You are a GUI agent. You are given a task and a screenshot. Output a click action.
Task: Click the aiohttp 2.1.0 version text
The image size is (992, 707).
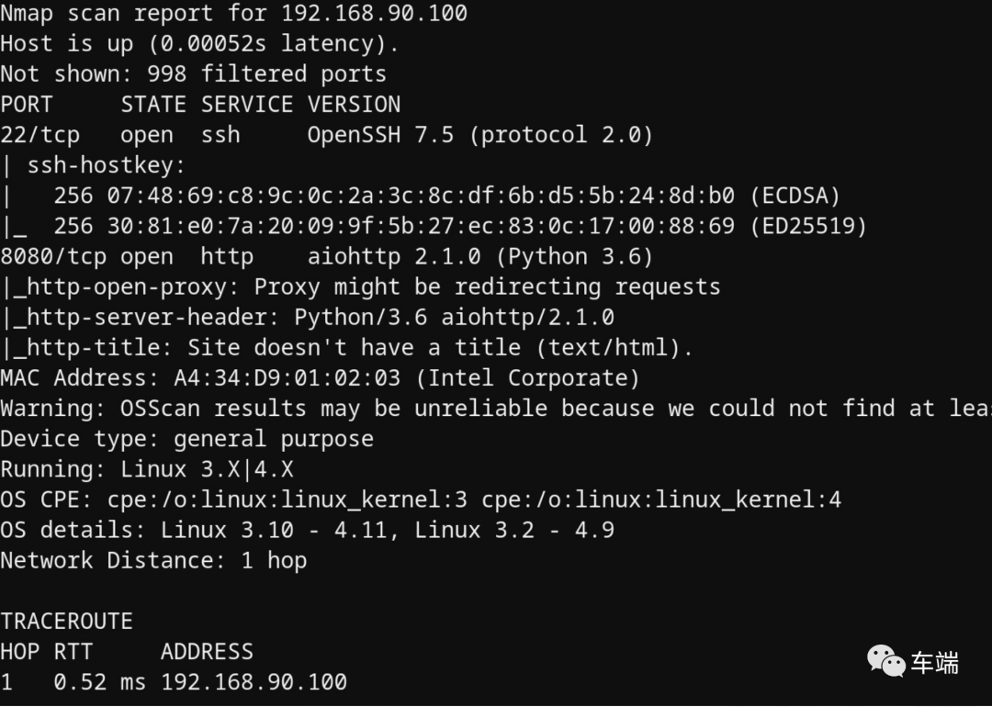click(x=393, y=256)
